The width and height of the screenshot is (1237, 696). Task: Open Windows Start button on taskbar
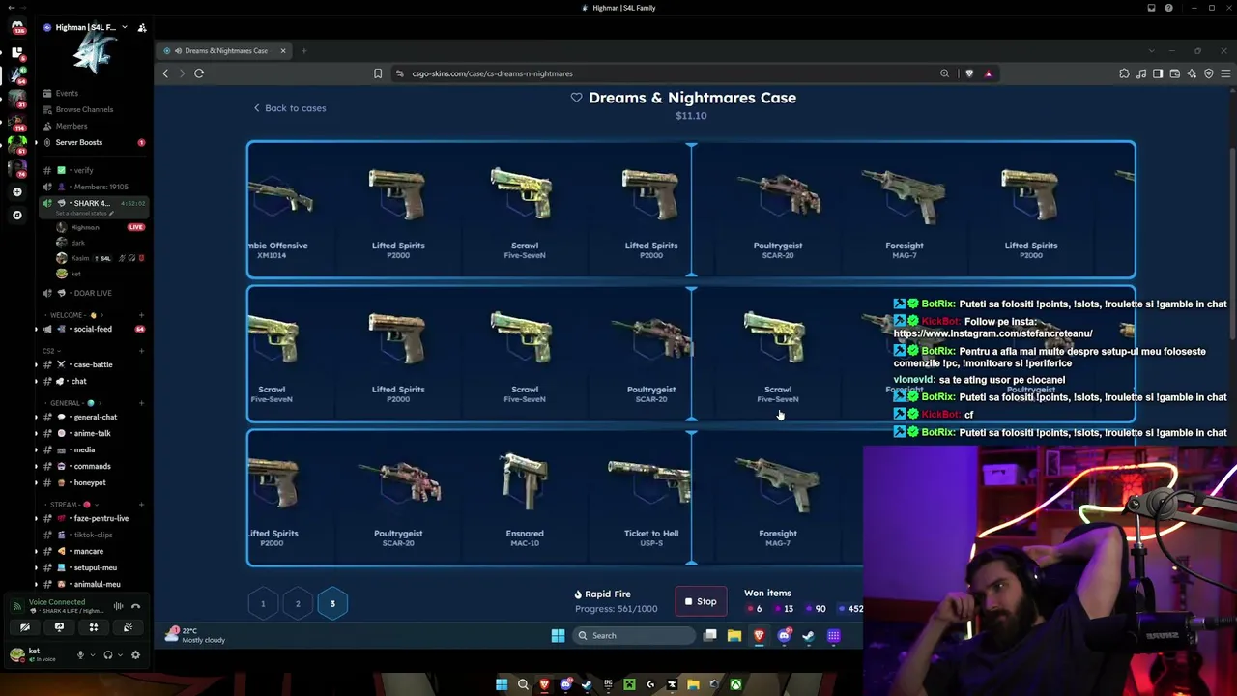pos(558,635)
